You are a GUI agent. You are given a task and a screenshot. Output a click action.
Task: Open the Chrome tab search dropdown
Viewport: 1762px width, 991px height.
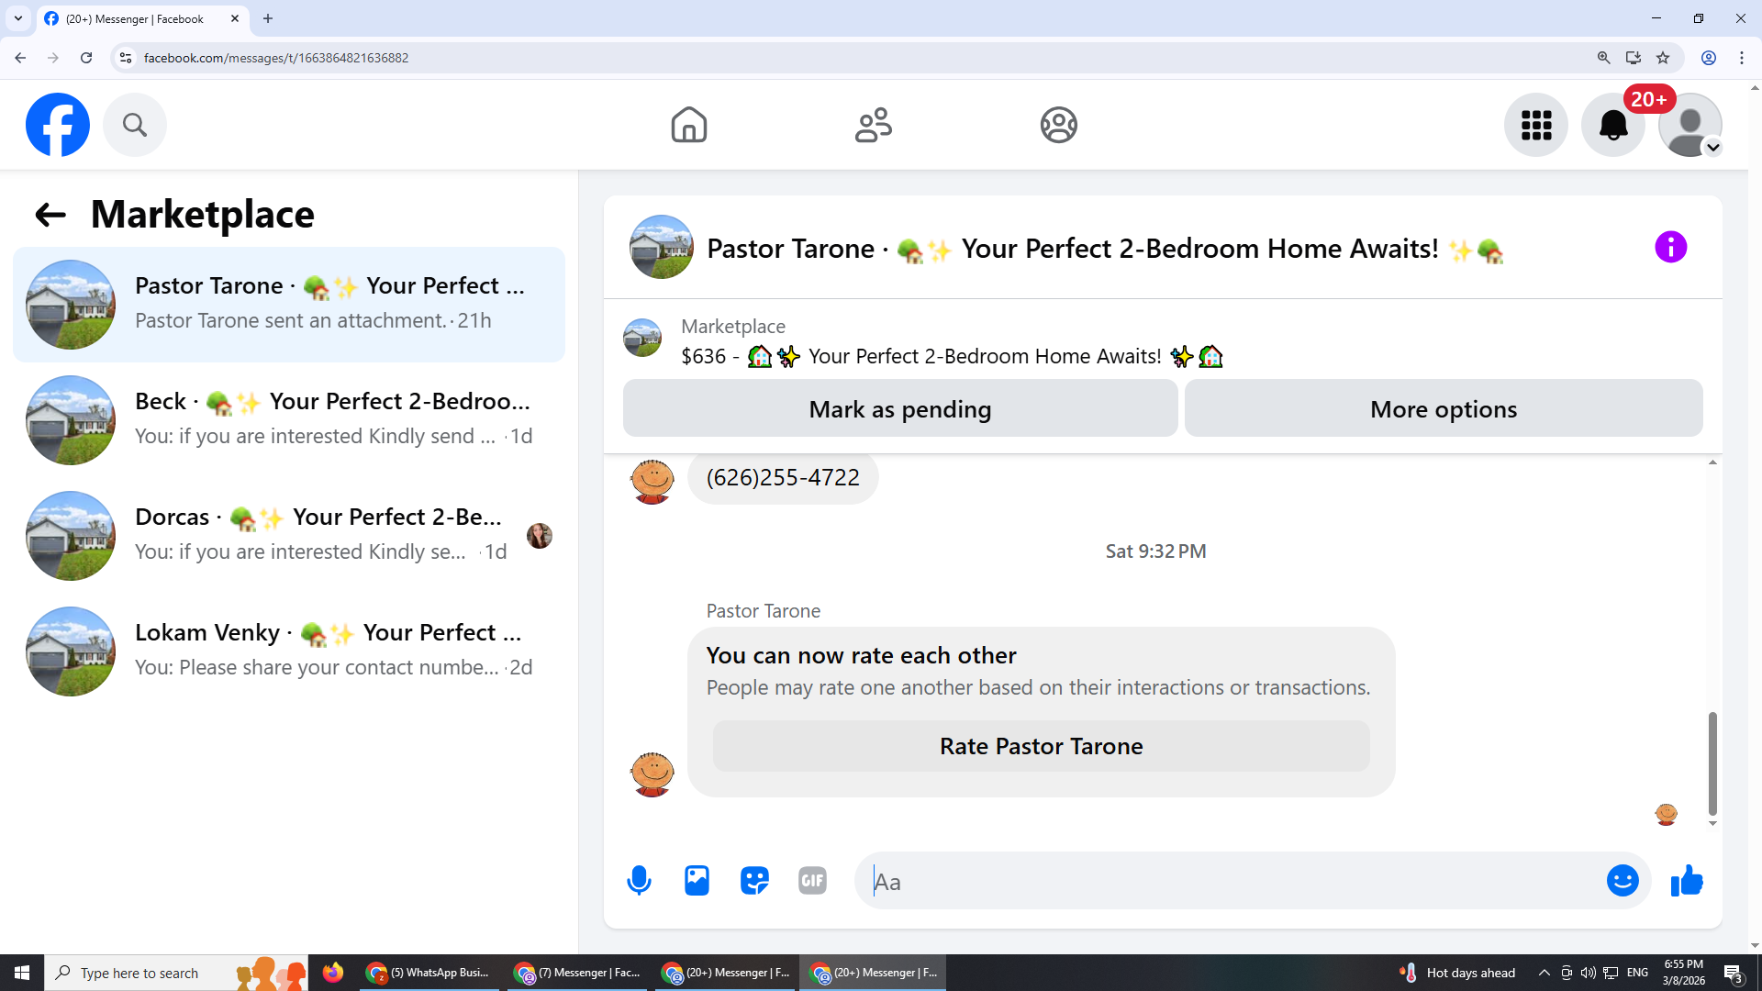pyautogui.click(x=18, y=18)
